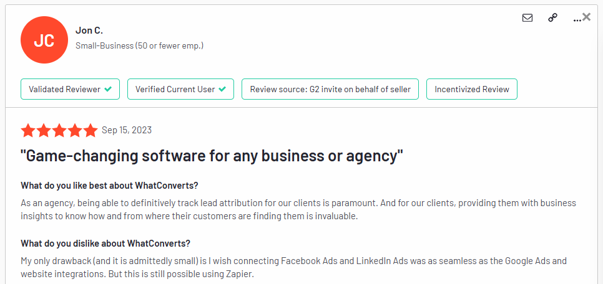Screen dimensions: 603x284
Task: Click the Incentivized Review badge
Action: pos(472,89)
